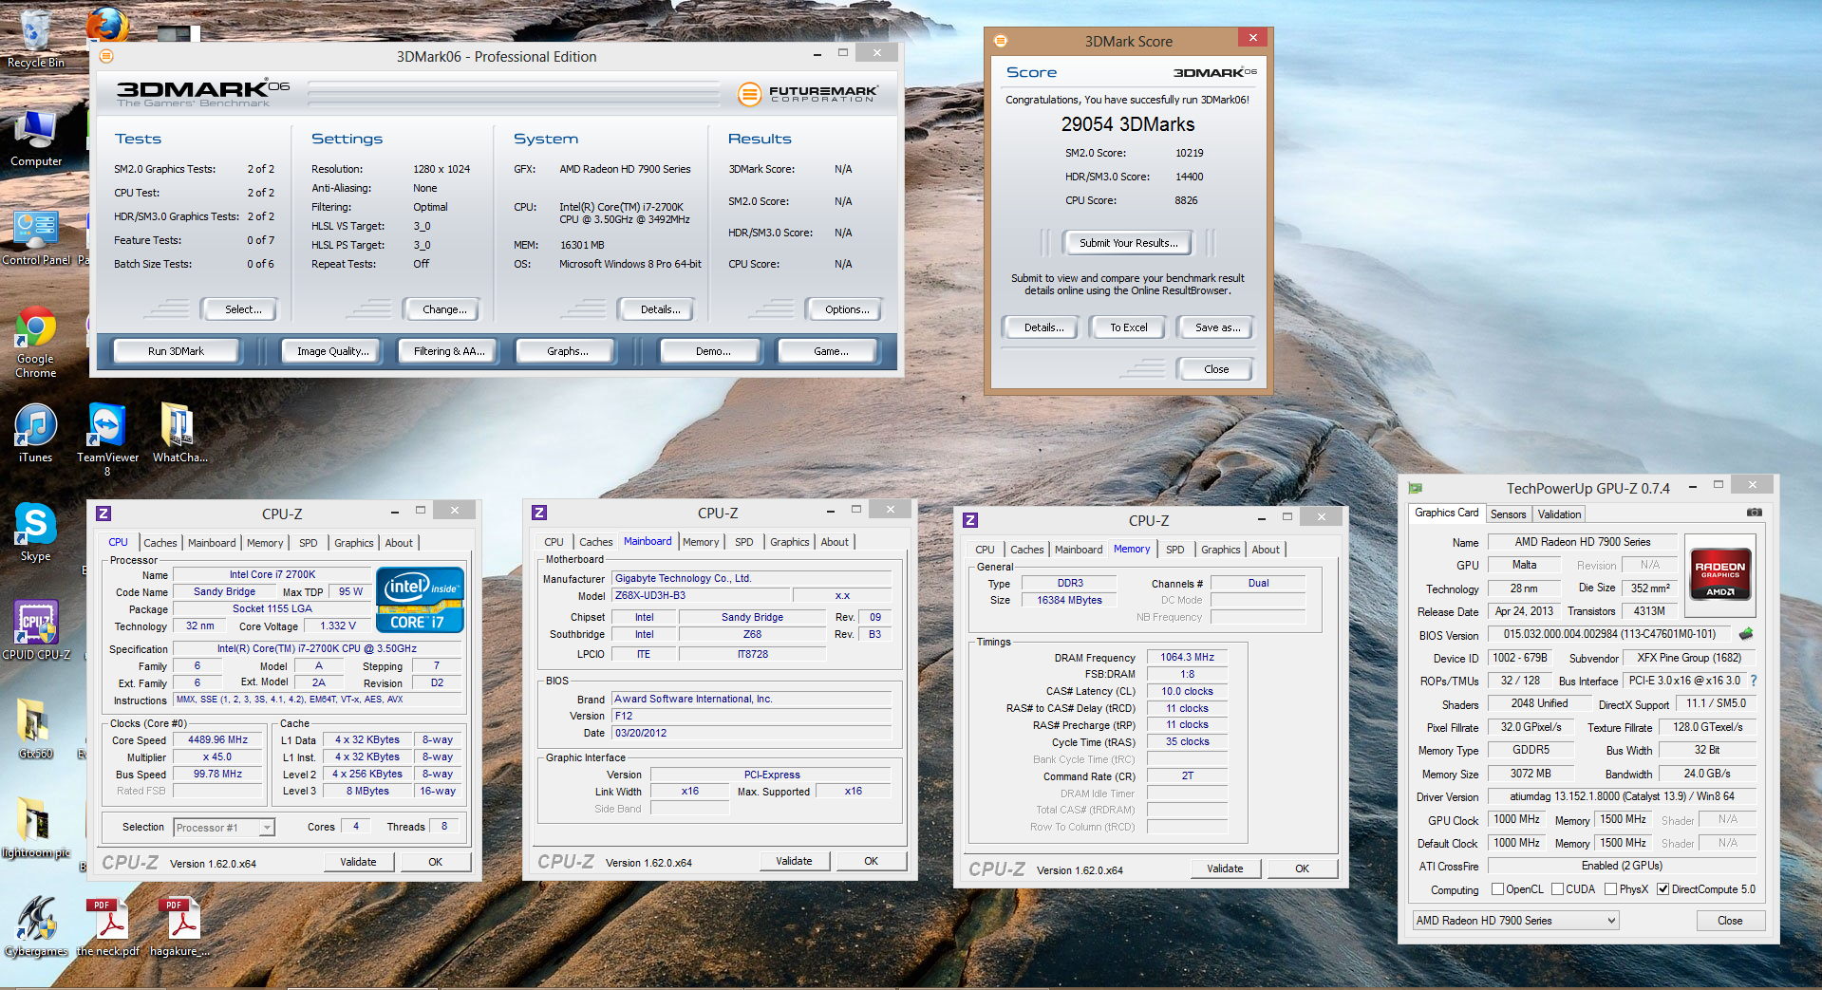The image size is (1822, 990).
Task: Start the Demo... in 3DMark06
Action: [713, 351]
